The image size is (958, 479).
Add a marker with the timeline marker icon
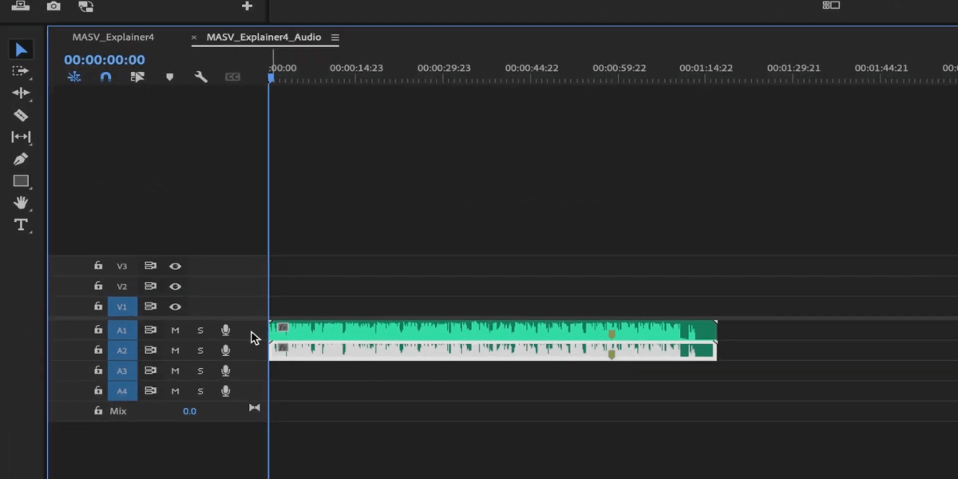[169, 77]
